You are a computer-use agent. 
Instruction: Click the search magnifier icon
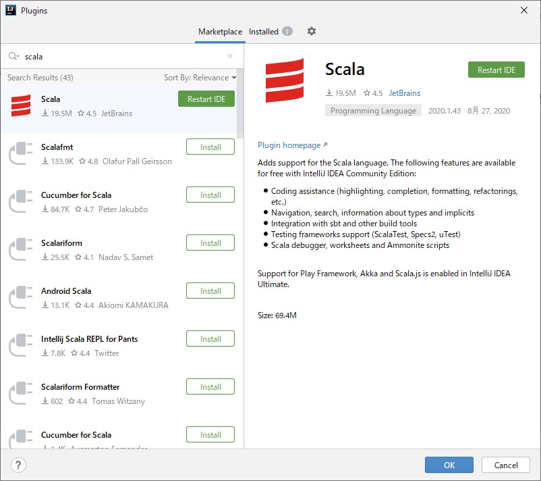pyautogui.click(x=13, y=56)
